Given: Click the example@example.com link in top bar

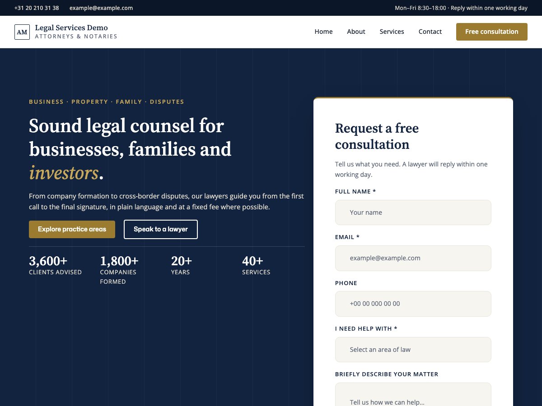Looking at the screenshot, I should 101,8.
